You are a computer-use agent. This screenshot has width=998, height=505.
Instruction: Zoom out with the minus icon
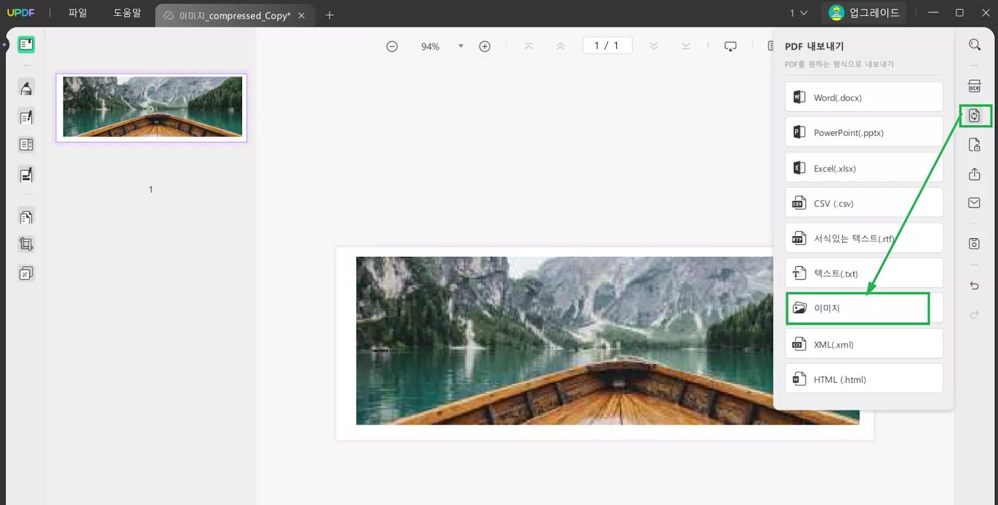coord(392,46)
